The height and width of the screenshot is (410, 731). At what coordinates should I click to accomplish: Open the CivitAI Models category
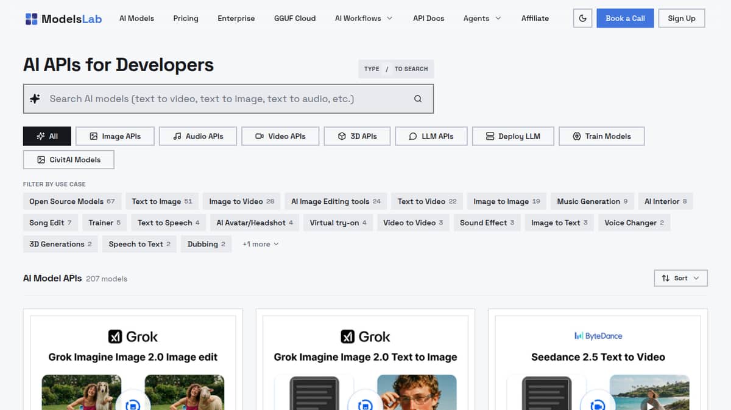coord(68,159)
